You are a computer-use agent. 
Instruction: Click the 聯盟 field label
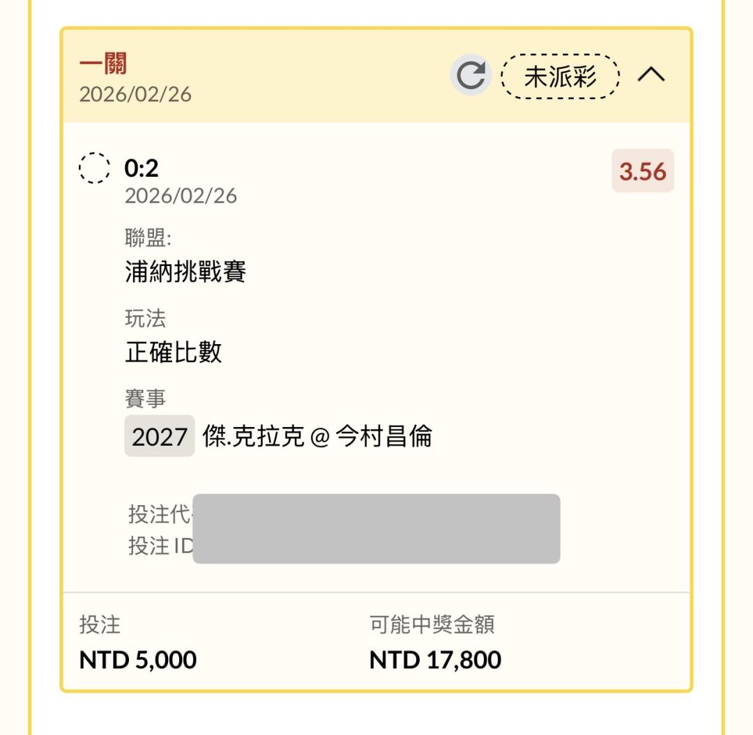pyautogui.click(x=148, y=238)
